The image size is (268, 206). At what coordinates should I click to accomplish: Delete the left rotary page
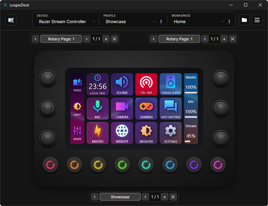point(115,39)
